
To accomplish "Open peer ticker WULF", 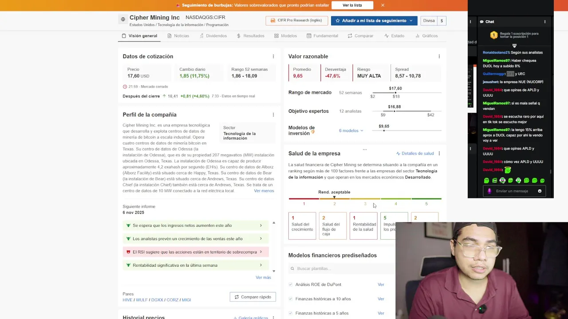I will click(x=142, y=300).
